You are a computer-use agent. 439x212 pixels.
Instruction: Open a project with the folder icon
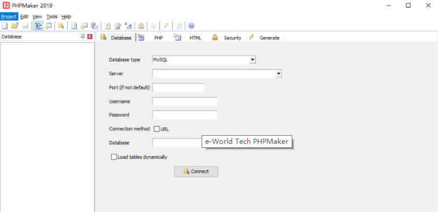[x=15, y=26]
